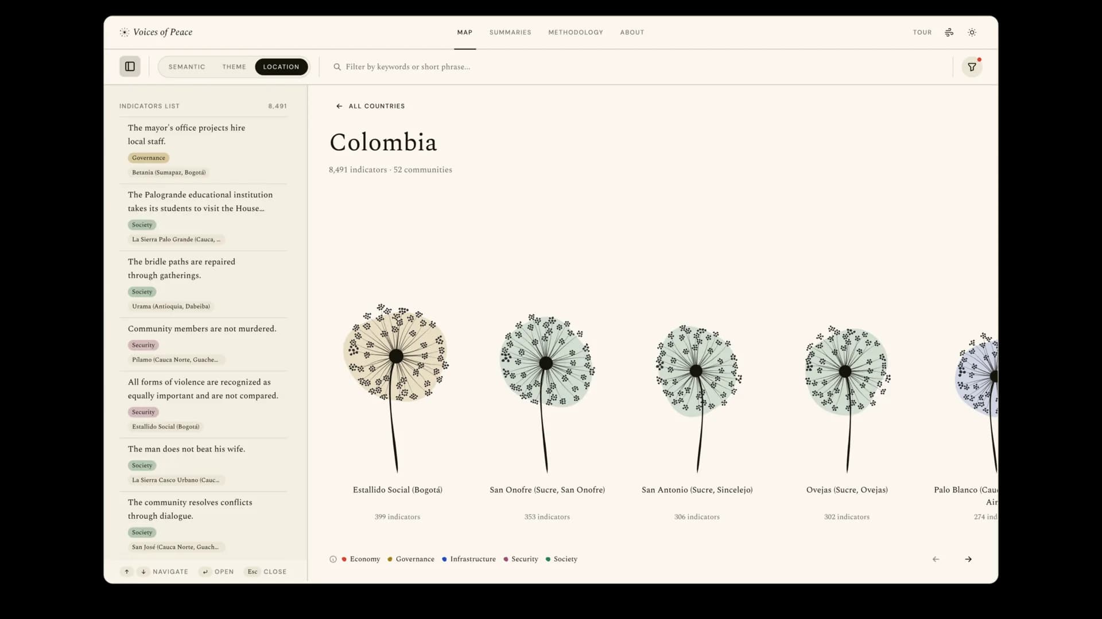Click the Society legend label
Viewport: 1102px width, 619px height.
click(565, 559)
